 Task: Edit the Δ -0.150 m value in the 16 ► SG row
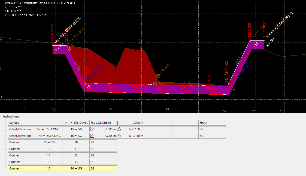pos(133,136)
